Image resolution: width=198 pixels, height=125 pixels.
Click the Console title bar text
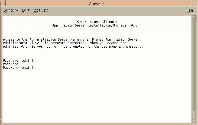pos(96,4)
